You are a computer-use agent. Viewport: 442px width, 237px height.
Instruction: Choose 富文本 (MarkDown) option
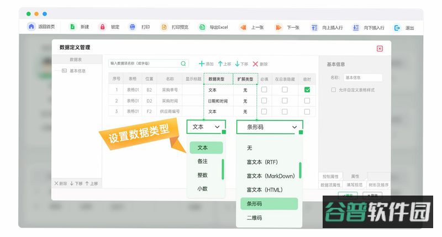271,176
